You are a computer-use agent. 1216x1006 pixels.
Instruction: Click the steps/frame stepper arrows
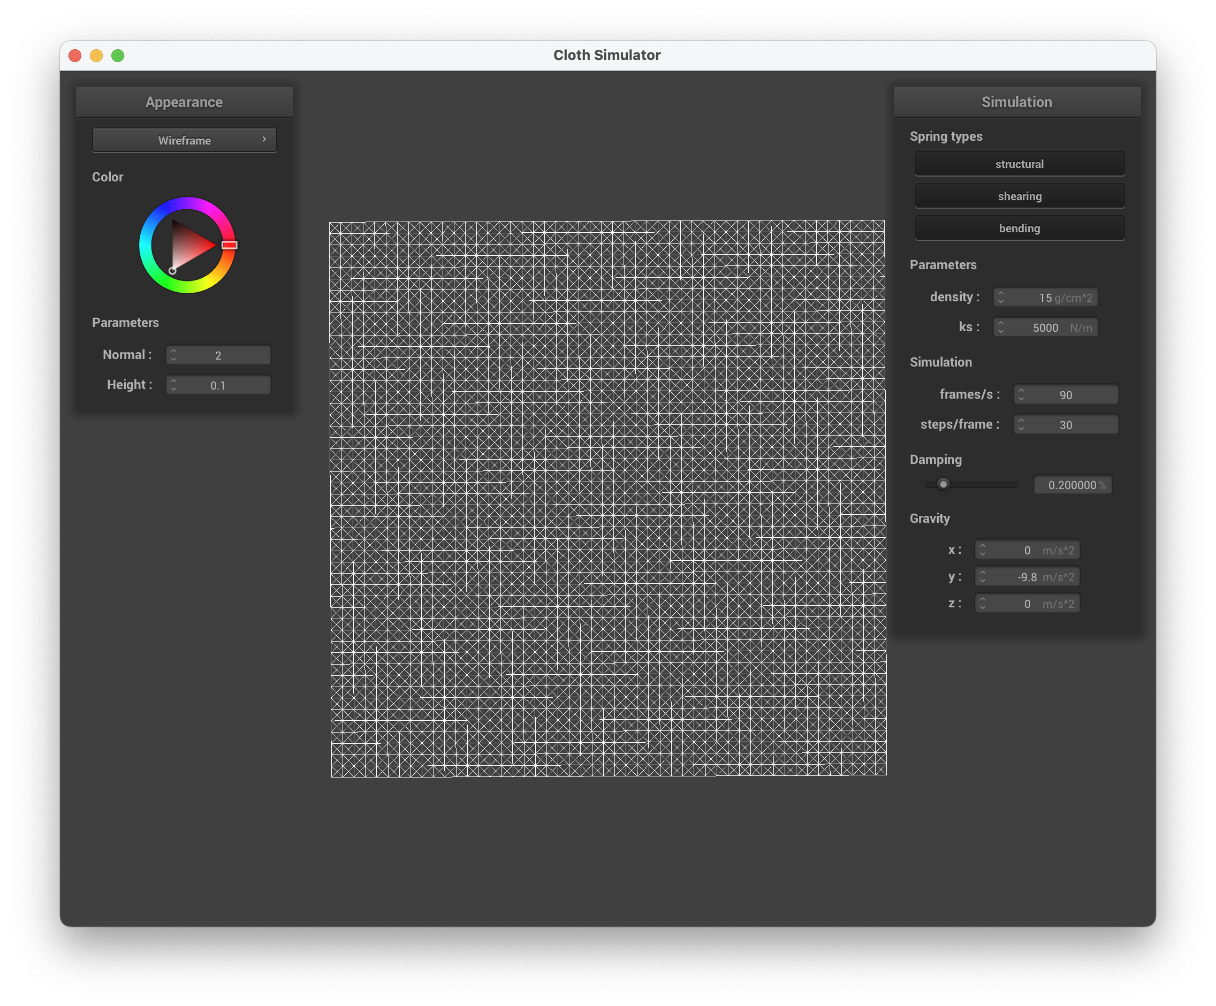pyautogui.click(x=1021, y=425)
